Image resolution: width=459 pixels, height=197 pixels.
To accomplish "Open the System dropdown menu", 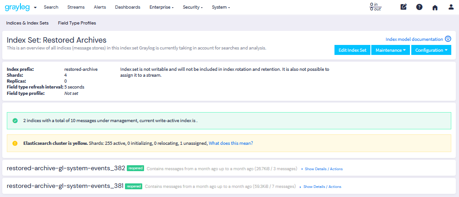I will [221, 7].
